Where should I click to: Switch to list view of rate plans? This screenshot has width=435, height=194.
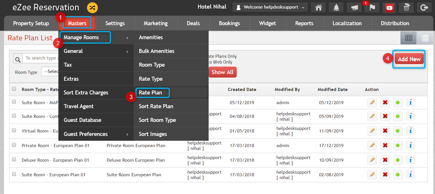pos(425,37)
